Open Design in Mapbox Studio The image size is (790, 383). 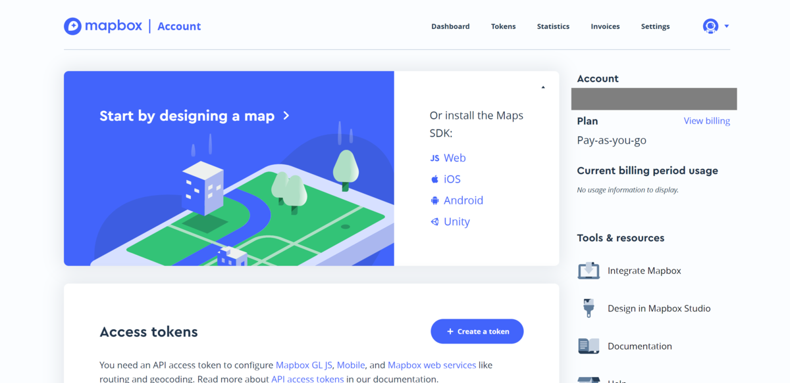(x=659, y=308)
